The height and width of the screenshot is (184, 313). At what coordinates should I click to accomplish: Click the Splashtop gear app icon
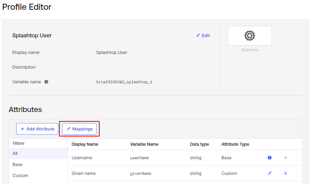point(249,36)
